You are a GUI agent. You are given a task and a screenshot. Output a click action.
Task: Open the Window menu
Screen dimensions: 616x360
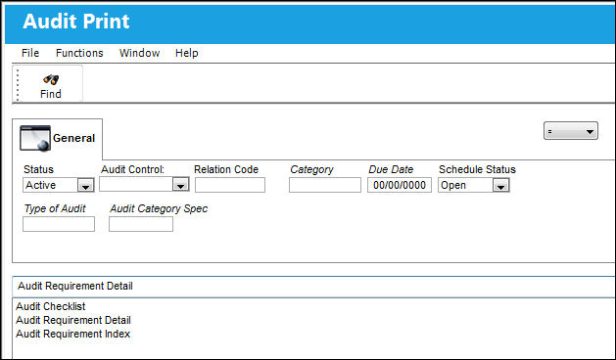(139, 53)
